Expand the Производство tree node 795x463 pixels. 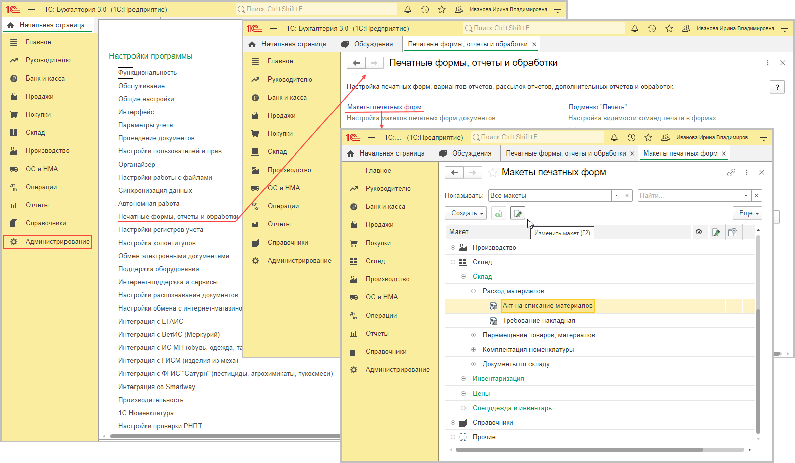click(453, 248)
